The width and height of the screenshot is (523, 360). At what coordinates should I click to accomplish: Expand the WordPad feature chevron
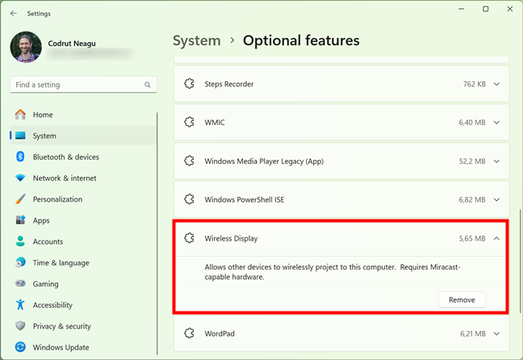click(496, 333)
